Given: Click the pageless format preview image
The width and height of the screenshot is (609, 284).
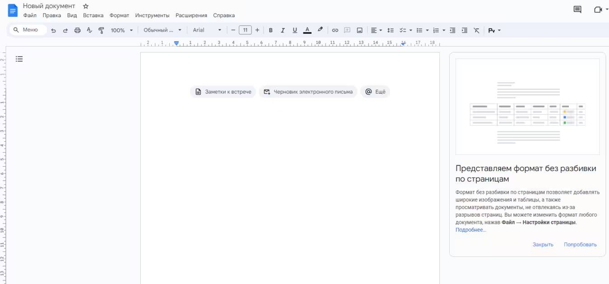Looking at the screenshot, I should 527,107.
